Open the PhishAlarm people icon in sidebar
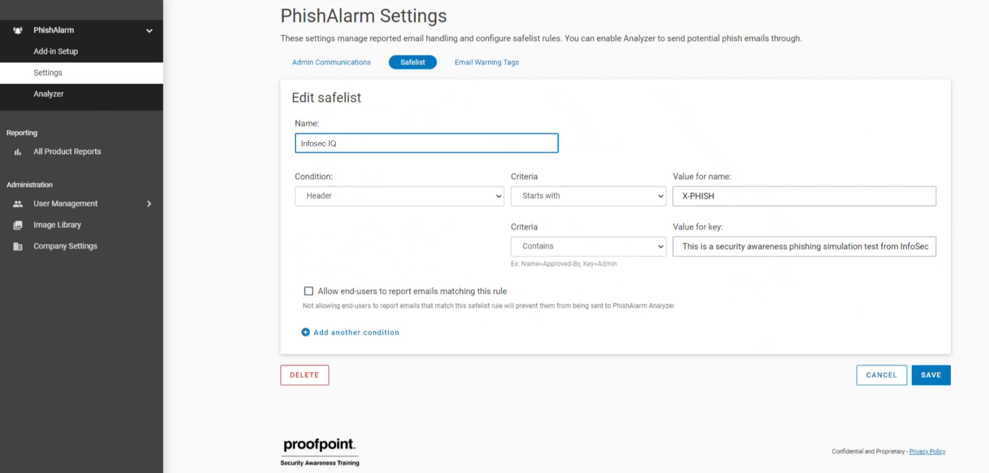Image resolution: width=989 pixels, height=473 pixels. (18, 30)
